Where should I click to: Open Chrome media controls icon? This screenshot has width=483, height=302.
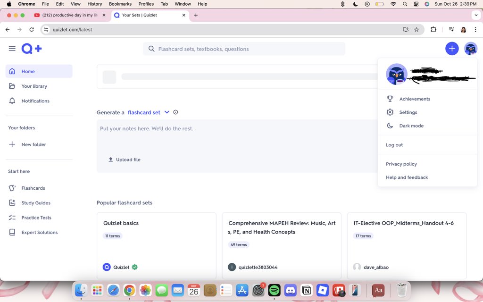coord(451,30)
